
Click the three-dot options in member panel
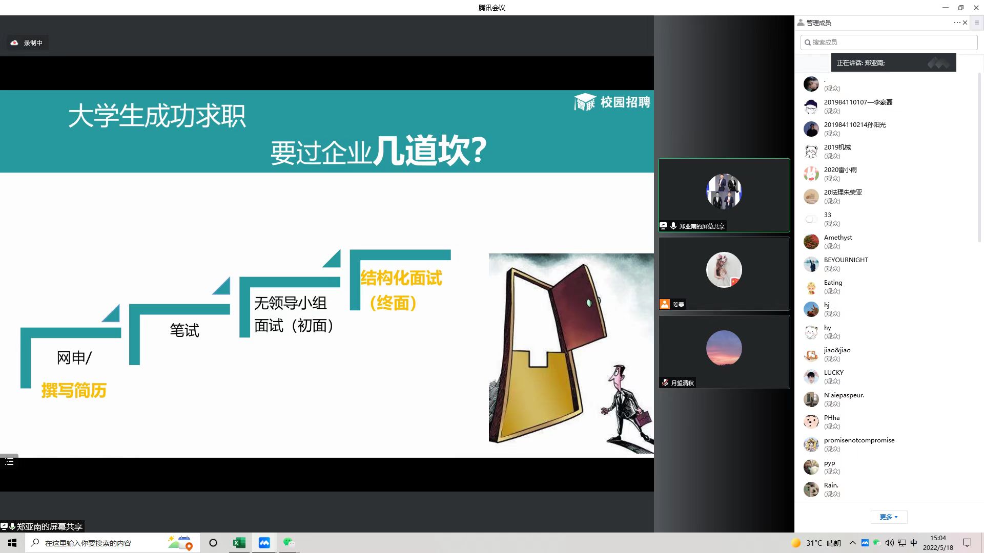(957, 23)
